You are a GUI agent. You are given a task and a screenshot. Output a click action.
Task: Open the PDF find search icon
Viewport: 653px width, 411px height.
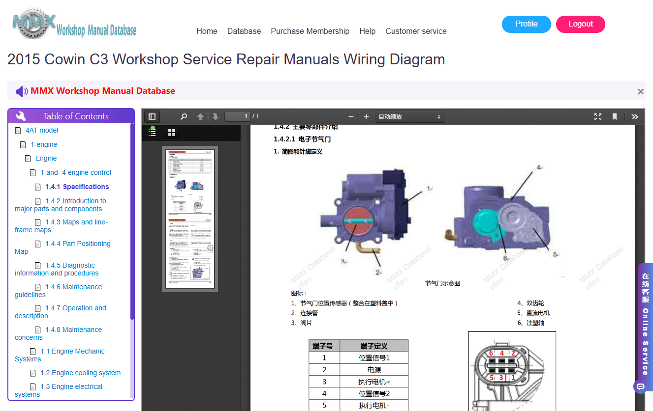coord(184,117)
